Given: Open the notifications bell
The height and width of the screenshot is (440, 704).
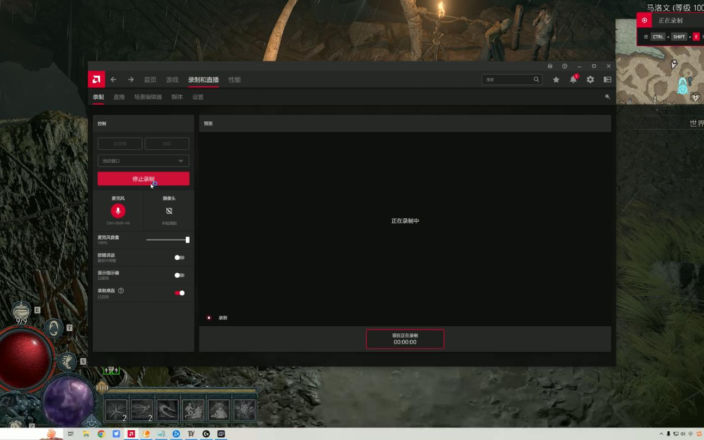Looking at the screenshot, I should pyautogui.click(x=573, y=80).
